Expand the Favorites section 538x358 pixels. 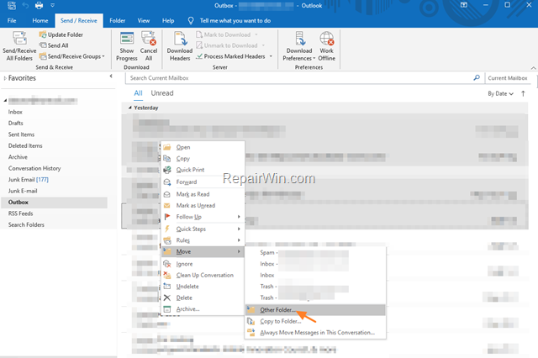5,78
